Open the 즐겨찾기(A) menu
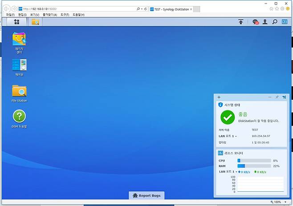This screenshot has width=293, height=206. [50, 15]
